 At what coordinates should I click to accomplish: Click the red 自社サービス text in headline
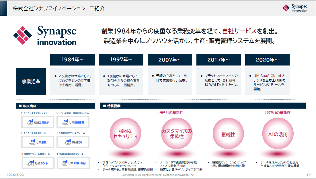(x=239, y=31)
